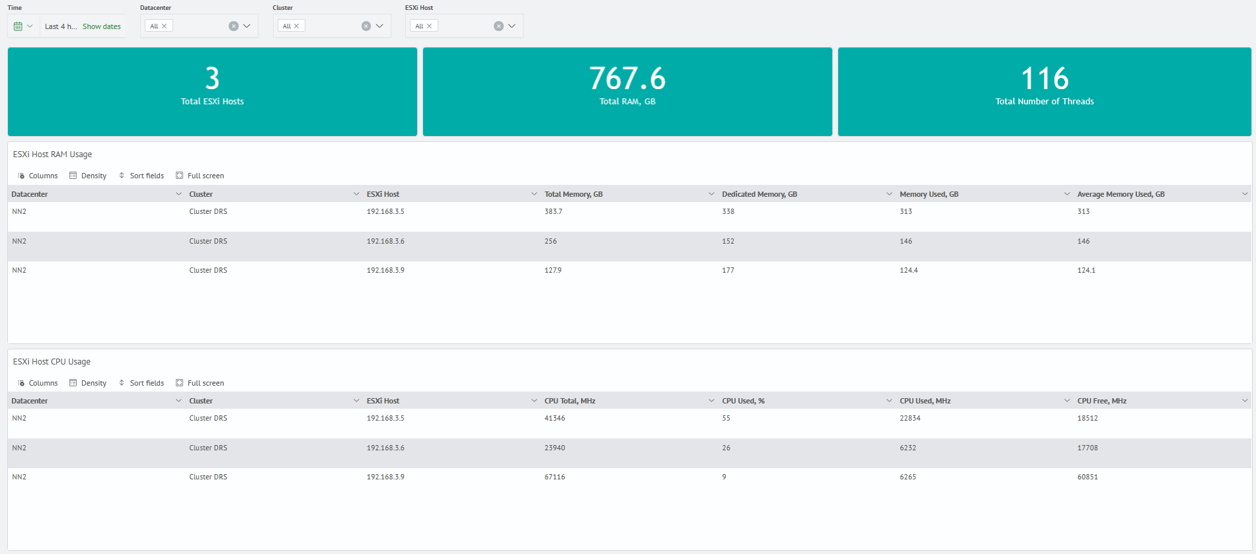Open ESXi Host column menu in RAM table
Screen dimensions: 1256x554
tap(534, 194)
